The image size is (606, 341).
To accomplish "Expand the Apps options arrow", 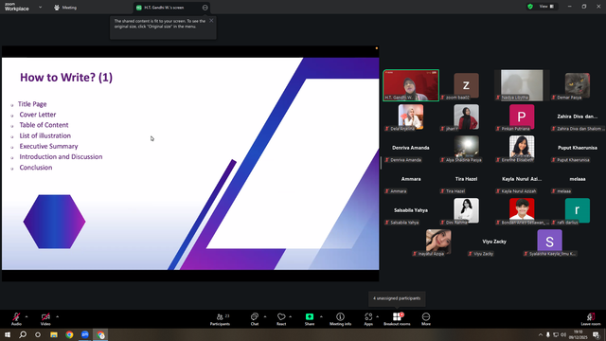I will point(377,316).
